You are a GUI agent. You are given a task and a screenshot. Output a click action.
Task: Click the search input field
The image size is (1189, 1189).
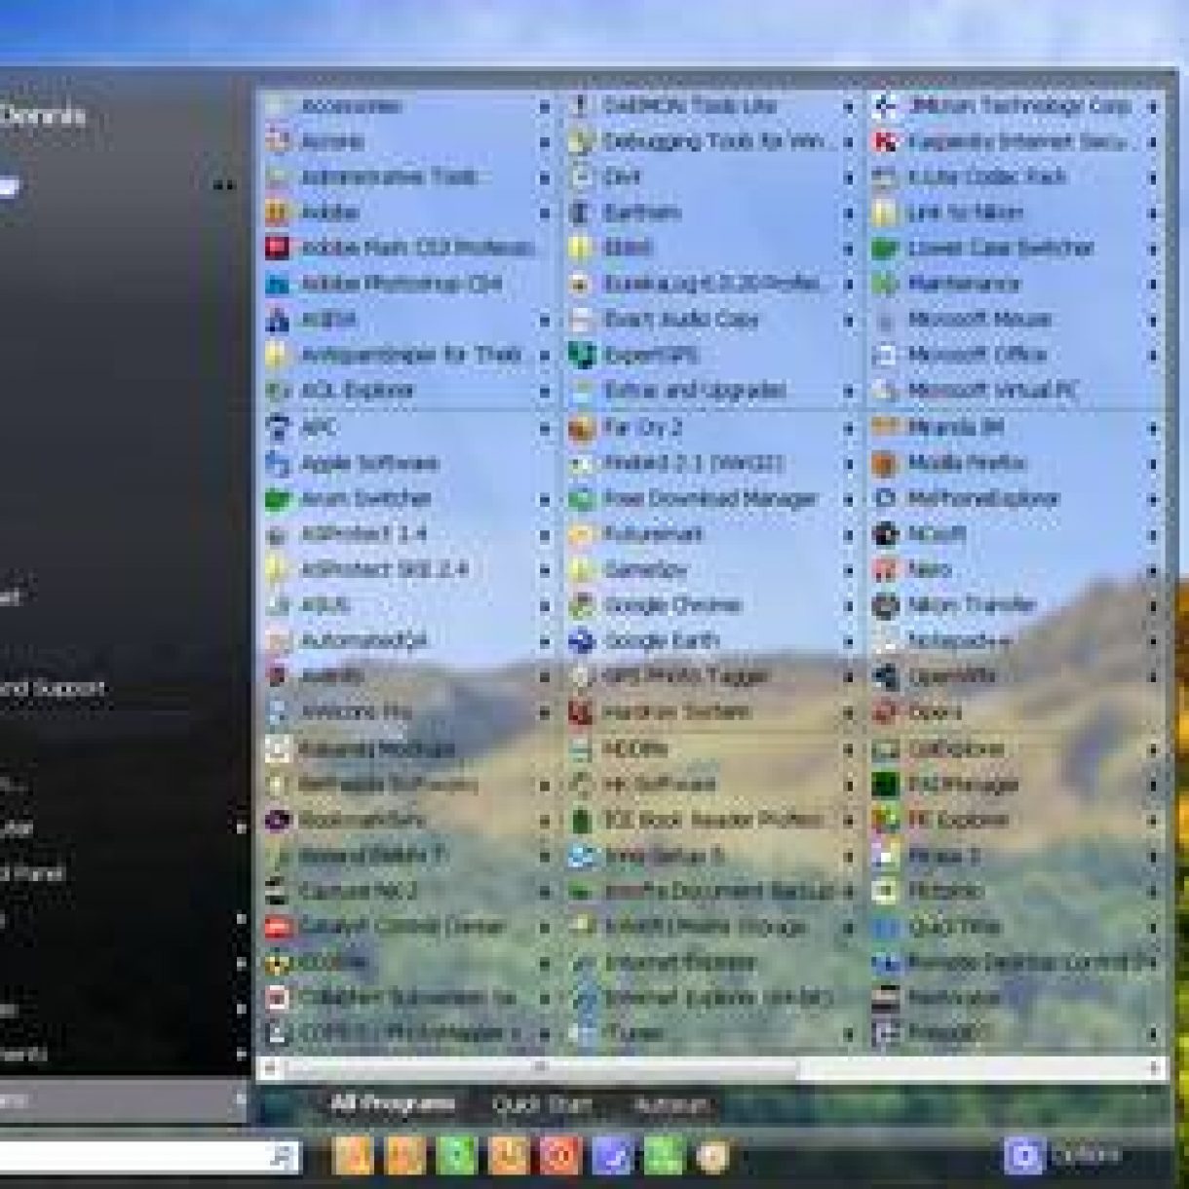click(132, 1156)
